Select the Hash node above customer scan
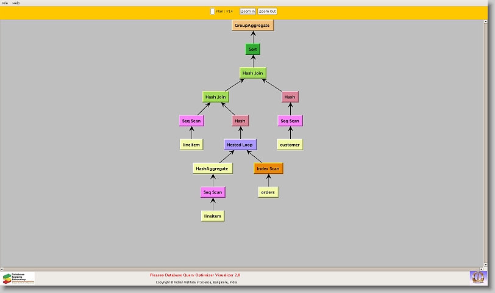The width and height of the screenshot is (495, 293). (x=290, y=96)
